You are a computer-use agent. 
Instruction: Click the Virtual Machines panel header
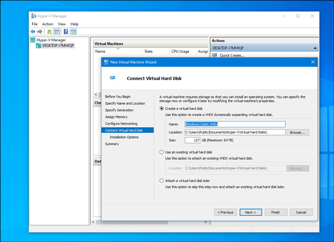(x=150, y=44)
